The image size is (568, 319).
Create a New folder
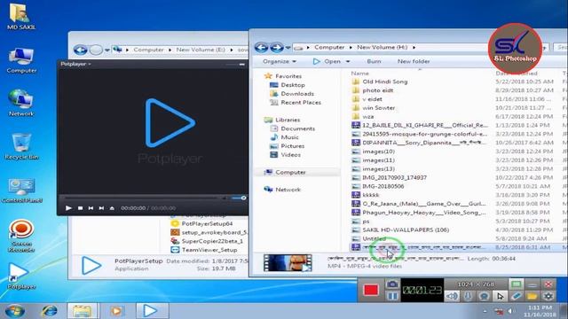414,61
